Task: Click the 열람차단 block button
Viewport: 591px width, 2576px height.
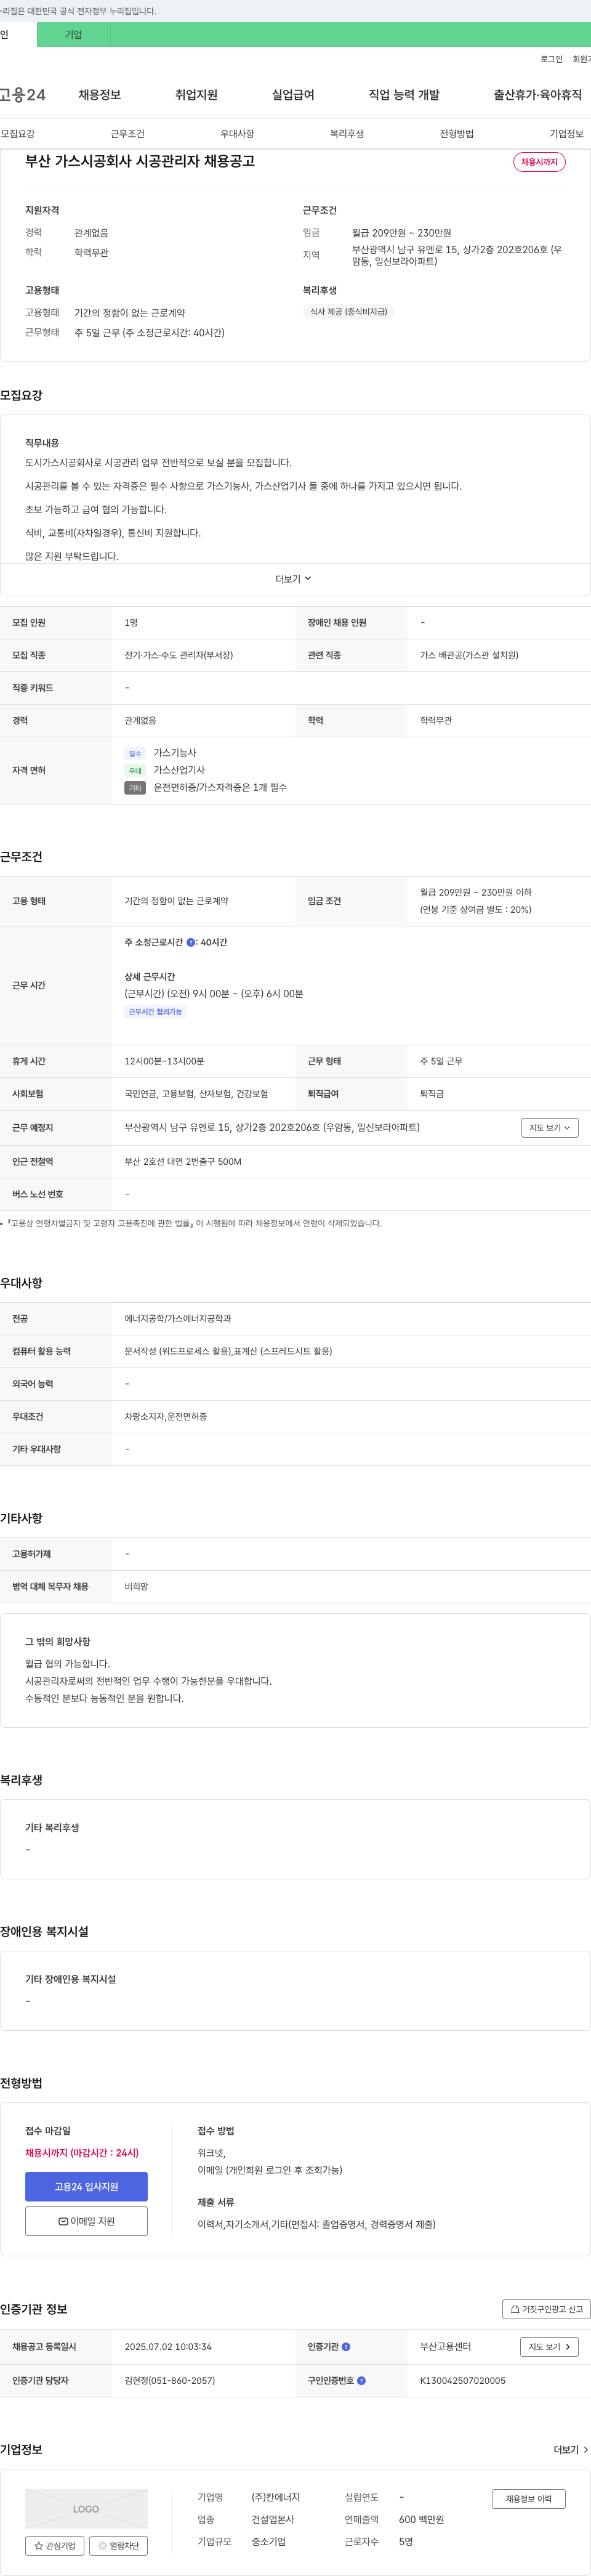Action: pos(118,2545)
